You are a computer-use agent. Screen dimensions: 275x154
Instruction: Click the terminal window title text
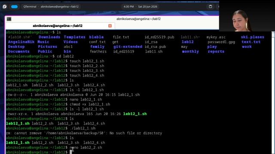tap(138, 19)
